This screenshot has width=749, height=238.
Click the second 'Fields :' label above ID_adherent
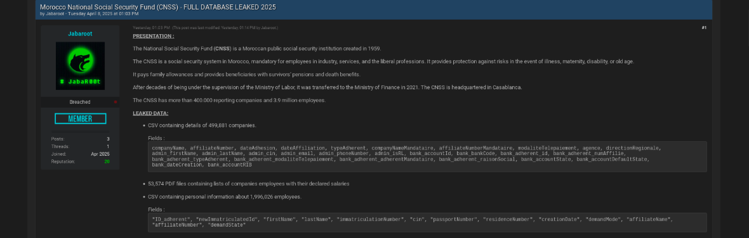[156, 210]
